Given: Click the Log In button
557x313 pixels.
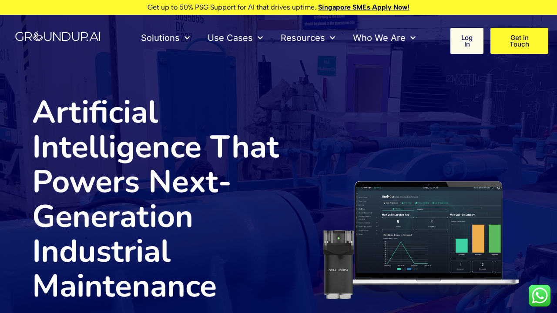Looking at the screenshot, I should pos(466,40).
